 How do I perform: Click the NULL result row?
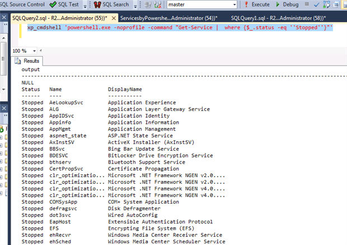tap(27, 83)
